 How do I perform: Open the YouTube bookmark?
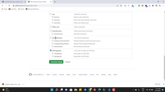coord(13,9)
